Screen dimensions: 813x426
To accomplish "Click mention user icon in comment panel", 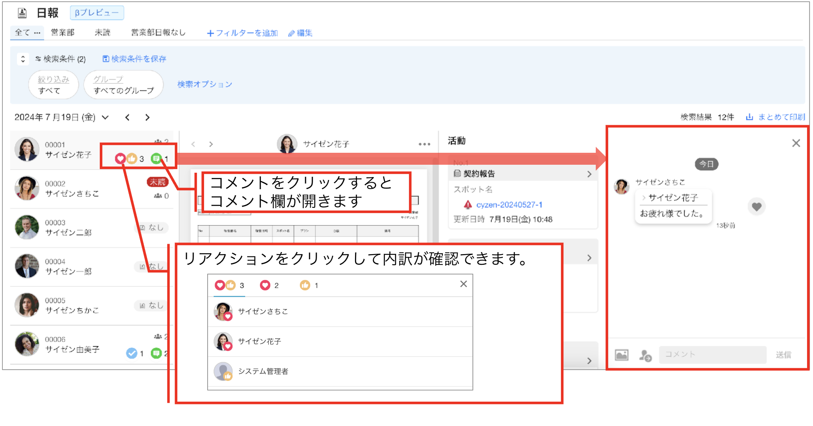I will coord(645,355).
